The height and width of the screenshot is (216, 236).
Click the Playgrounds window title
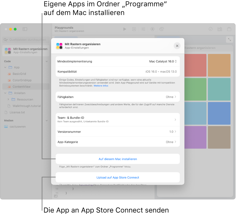(64, 28)
